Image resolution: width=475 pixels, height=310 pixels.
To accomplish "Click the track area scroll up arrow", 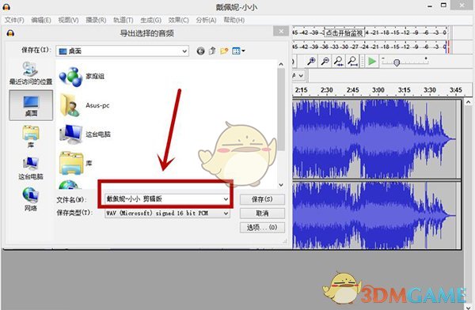I will [x=469, y=102].
